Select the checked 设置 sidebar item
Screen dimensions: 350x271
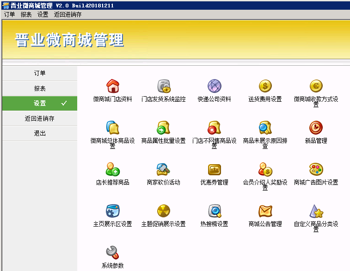click(x=40, y=103)
